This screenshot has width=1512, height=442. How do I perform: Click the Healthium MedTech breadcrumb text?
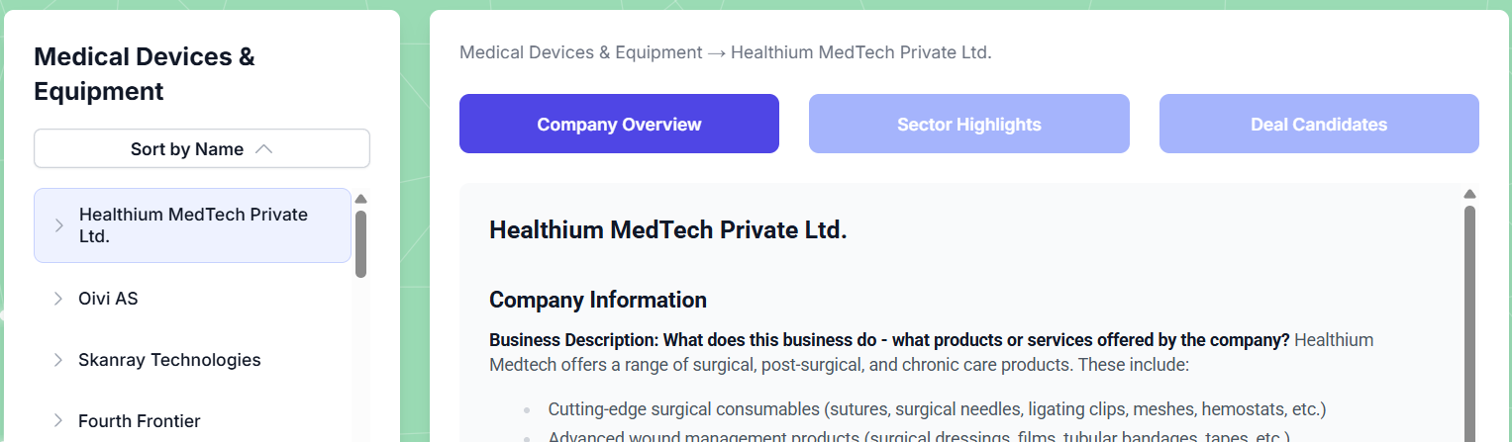pos(860,52)
